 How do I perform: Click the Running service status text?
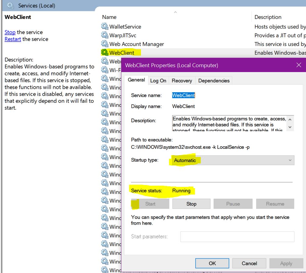click(x=181, y=191)
